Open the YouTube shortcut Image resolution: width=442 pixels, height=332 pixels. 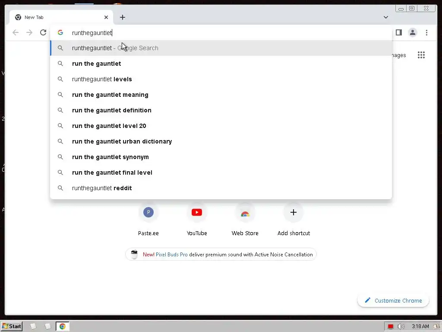[197, 220]
